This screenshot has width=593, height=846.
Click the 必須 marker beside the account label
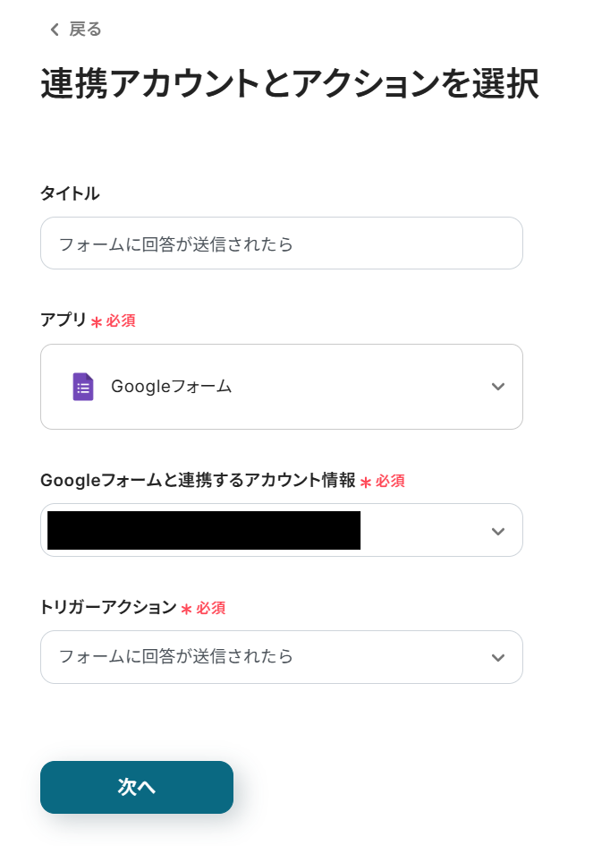390,481
